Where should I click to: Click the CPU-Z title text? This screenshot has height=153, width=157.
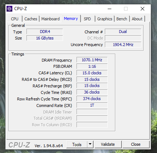click(x=21, y=9)
